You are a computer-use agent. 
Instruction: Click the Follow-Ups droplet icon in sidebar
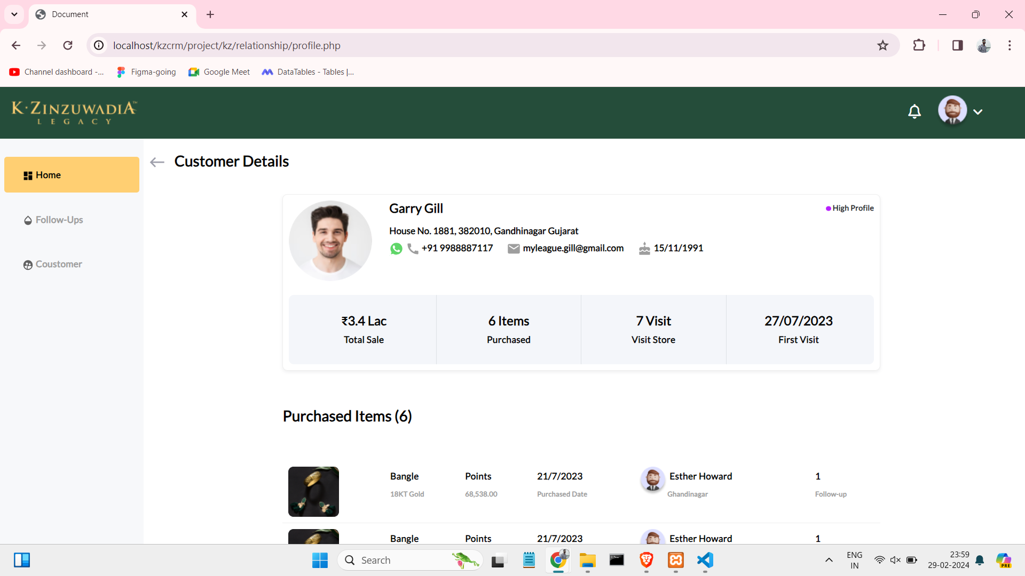pyautogui.click(x=28, y=220)
